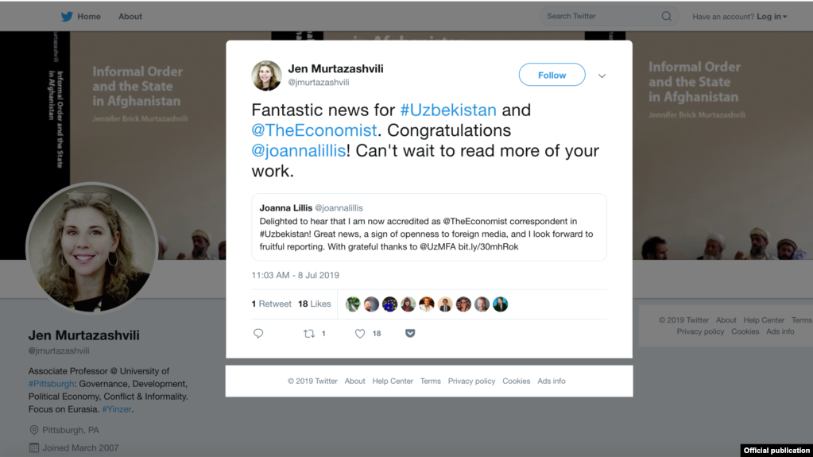Go to the Home tab

[x=89, y=17]
